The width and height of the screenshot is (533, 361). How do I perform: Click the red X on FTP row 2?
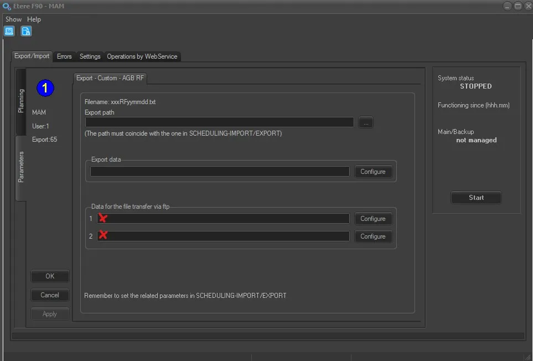pos(102,236)
